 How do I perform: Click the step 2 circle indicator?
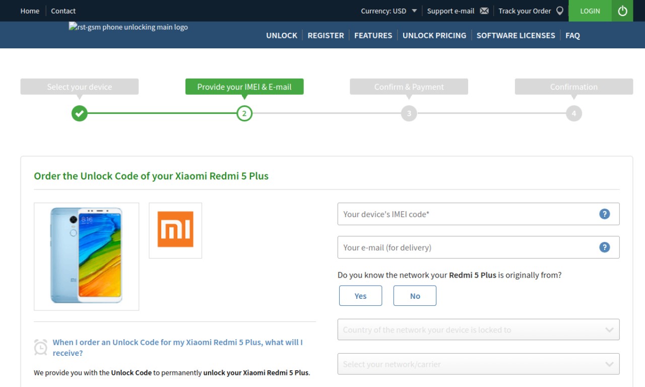(244, 113)
